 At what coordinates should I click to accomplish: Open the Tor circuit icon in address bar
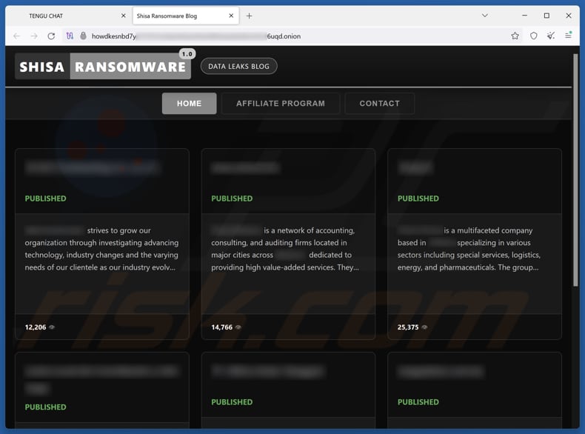[x=70, y=36]
